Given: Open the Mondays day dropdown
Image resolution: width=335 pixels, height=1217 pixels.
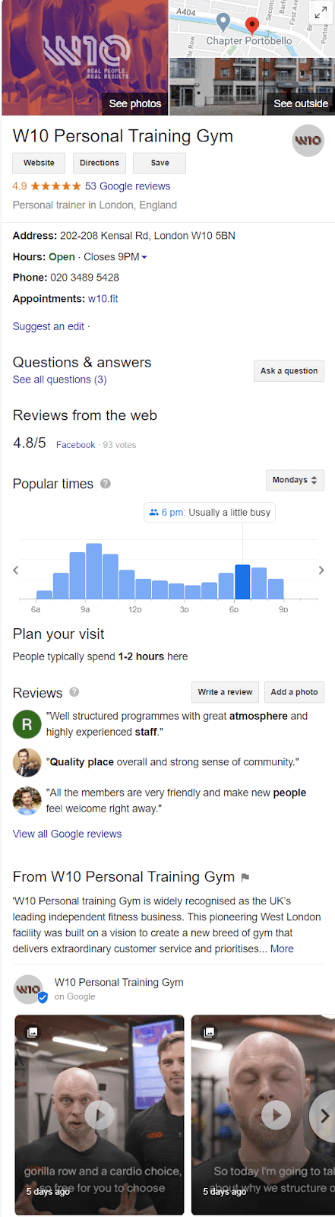Looking at the screenshot, I should (x=295, y=480).
